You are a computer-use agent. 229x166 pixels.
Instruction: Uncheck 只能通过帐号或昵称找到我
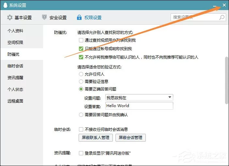pyautogui.click(x=81, y=48)
